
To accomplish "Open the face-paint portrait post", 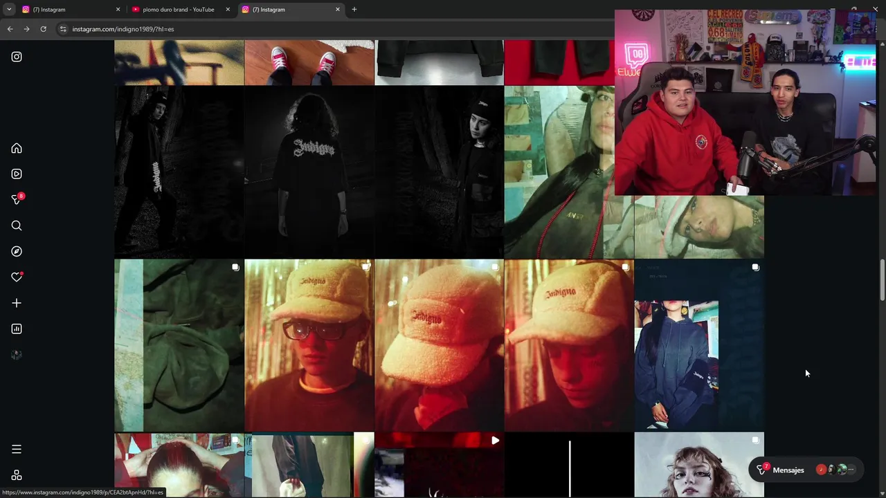I will click(699, 465).
